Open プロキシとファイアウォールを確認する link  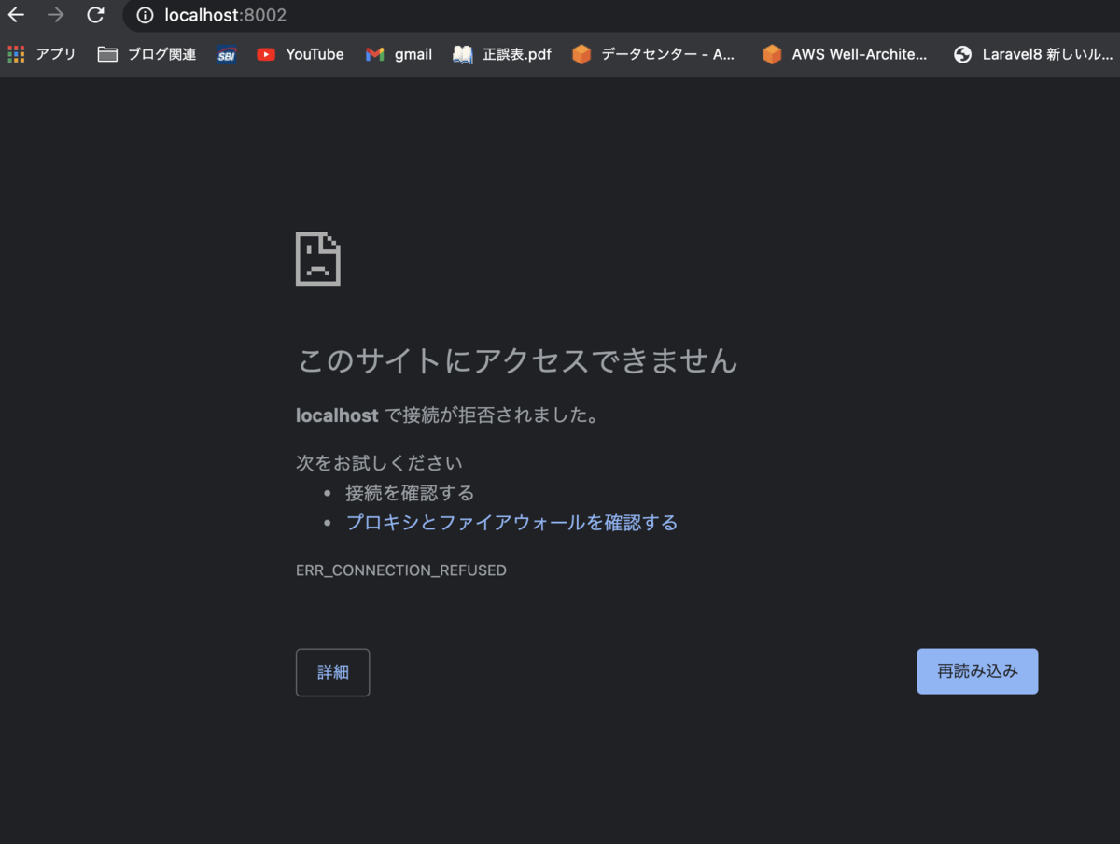[x=511, y=522]
